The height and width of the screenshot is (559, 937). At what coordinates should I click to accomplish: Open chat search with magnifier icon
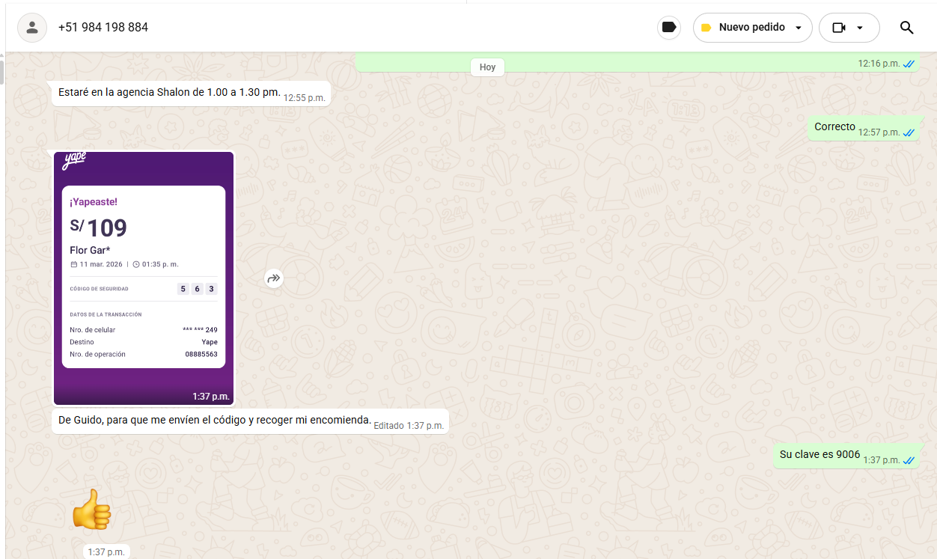[x=906, y=28]
